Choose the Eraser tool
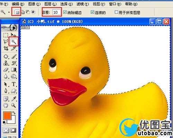This screenshot has height=138, width=173. [6, 70]
